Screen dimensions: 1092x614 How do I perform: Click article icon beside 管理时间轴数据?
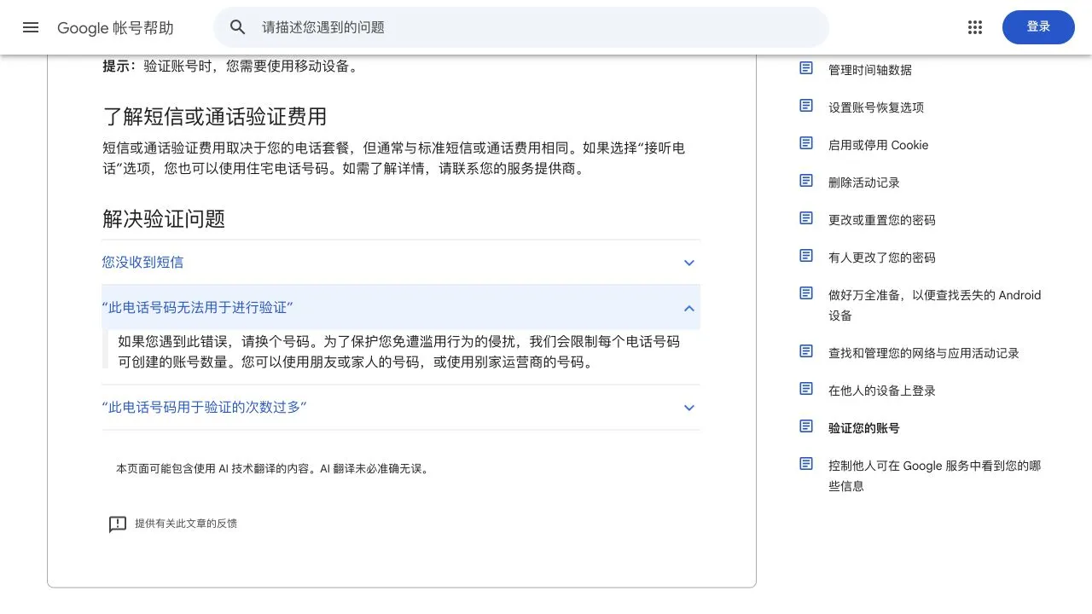(806, 68)
